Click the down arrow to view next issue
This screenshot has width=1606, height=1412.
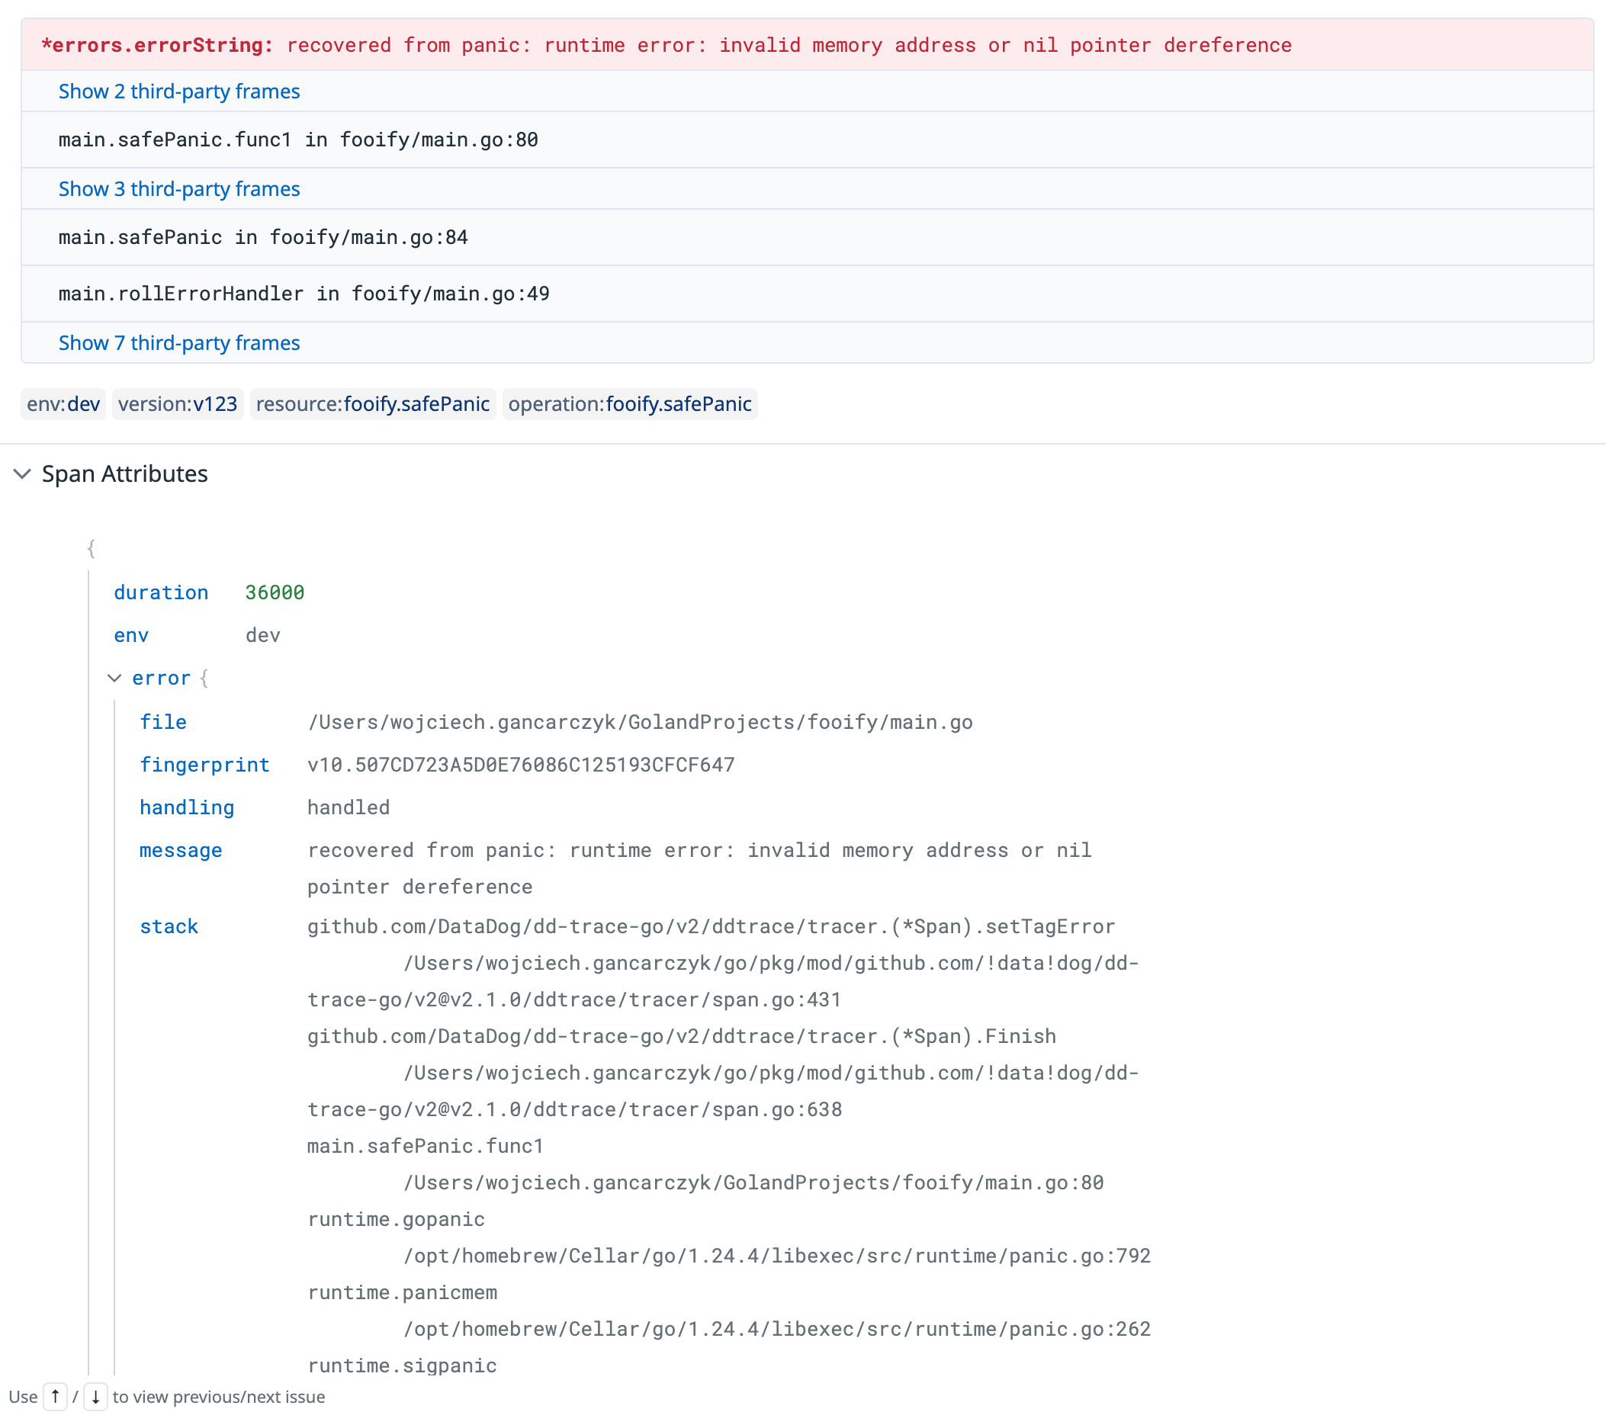pos(96,1397)
